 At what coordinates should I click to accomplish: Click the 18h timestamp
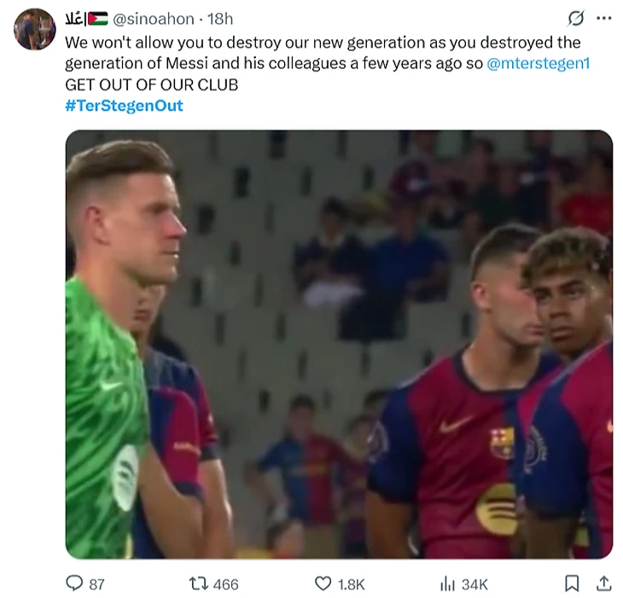coord(220,18)
